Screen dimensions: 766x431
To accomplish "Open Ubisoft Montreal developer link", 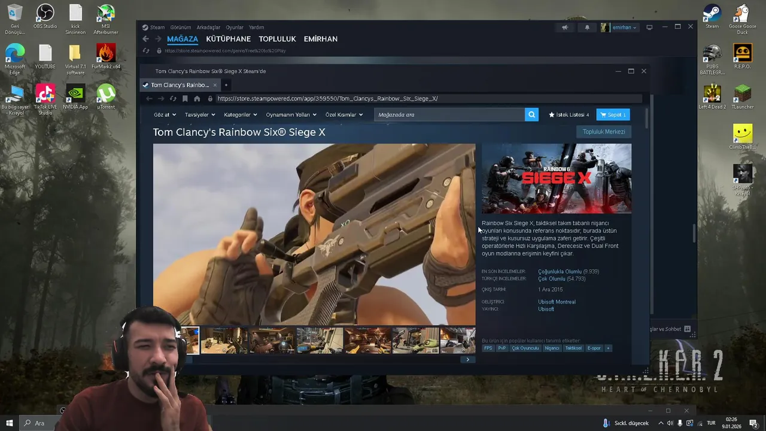I will tap(557, 302).
